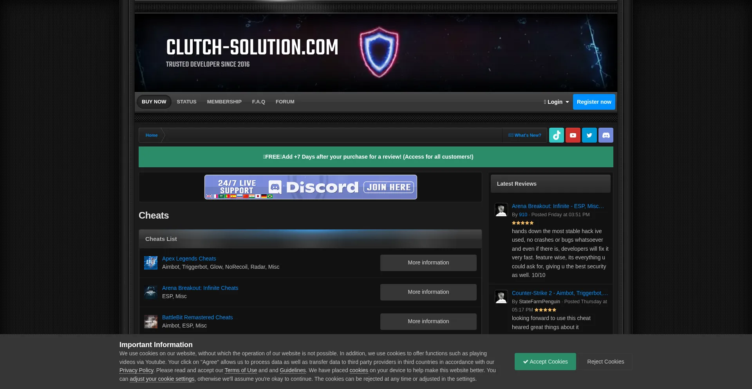Click More information for Arena Breakout: Infinite
The image size is (752, 389).
[428, 292]
